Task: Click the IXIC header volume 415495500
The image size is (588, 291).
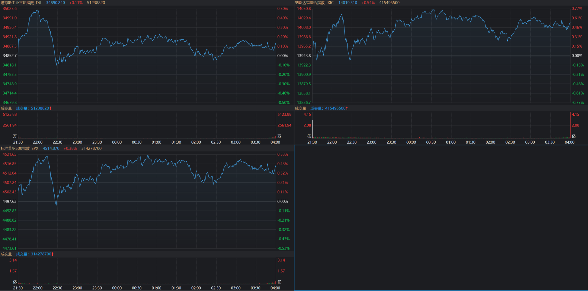Action: (x=389, y=2)
